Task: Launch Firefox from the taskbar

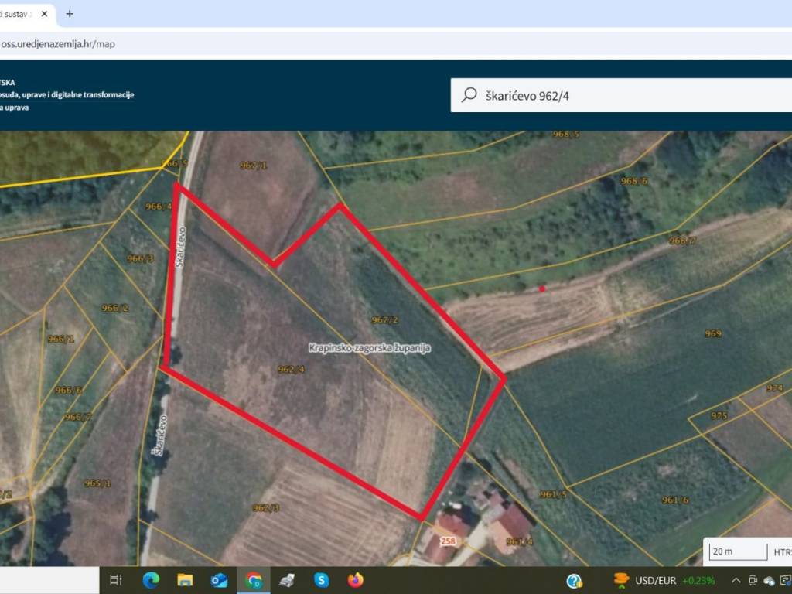Action: [x=355, y=580]
